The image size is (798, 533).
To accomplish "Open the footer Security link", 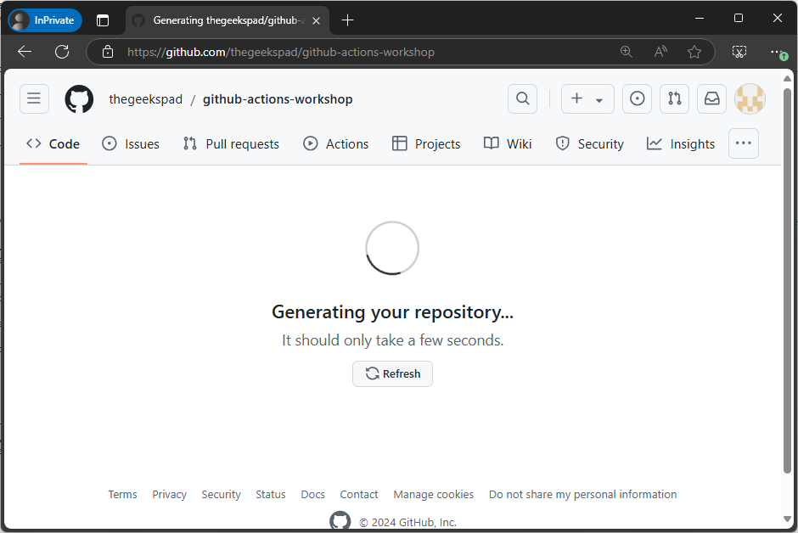I will coord(221,494).
